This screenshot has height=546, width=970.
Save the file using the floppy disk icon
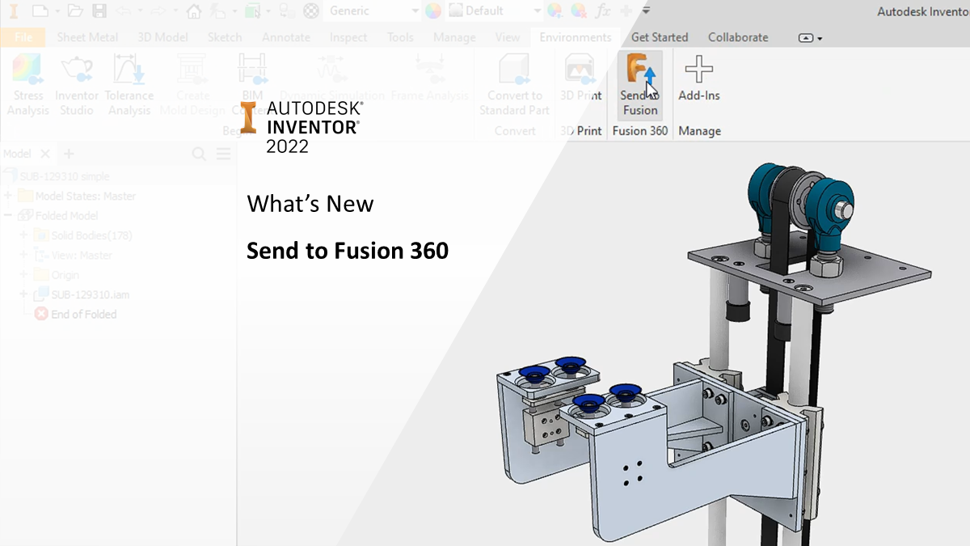point(99,11)
